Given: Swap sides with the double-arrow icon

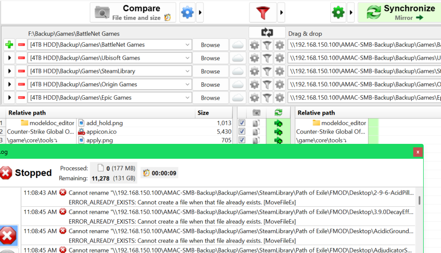Looking at the screenshot, I should [x=267, y=33].
